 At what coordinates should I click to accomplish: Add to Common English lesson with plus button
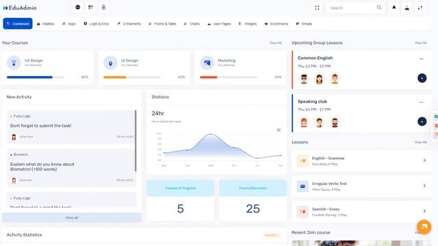click(422, 78)
